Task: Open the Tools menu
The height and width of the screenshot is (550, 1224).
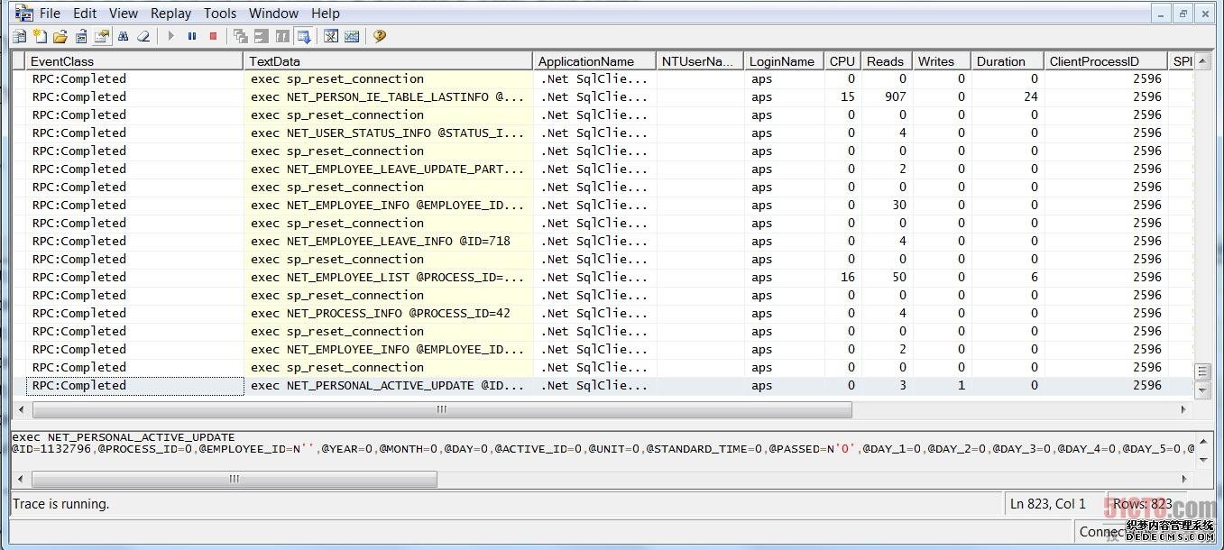Action: click(x=219, y=13)
